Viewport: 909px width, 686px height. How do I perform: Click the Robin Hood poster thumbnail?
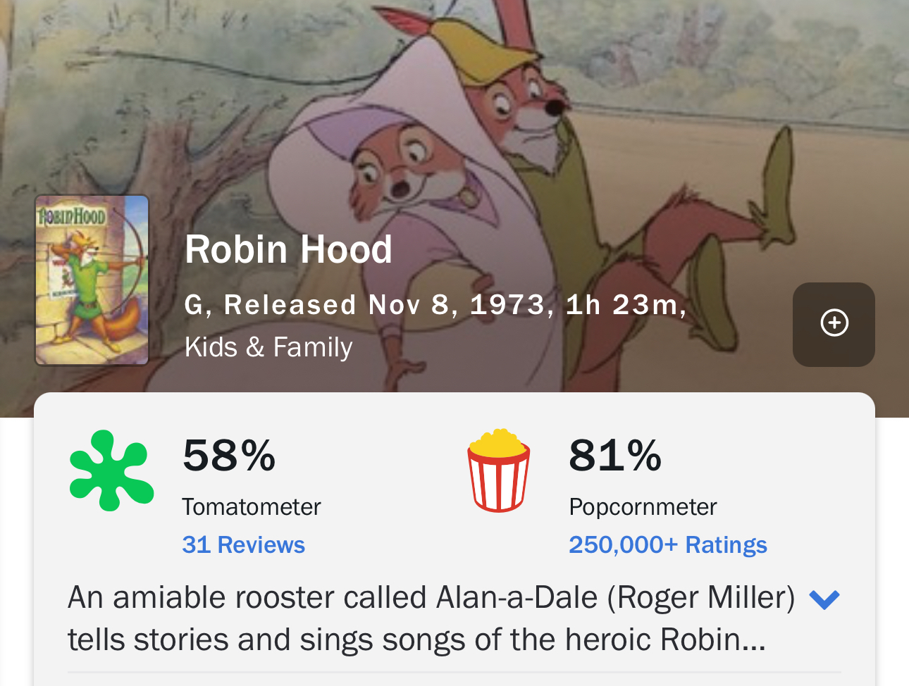point(92,280)
